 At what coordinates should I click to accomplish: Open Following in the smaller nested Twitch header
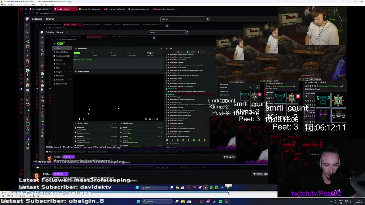50,32
